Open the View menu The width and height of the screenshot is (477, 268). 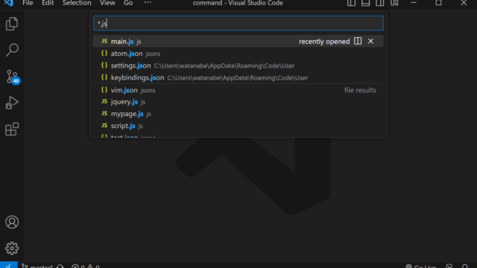click(107, 3)
